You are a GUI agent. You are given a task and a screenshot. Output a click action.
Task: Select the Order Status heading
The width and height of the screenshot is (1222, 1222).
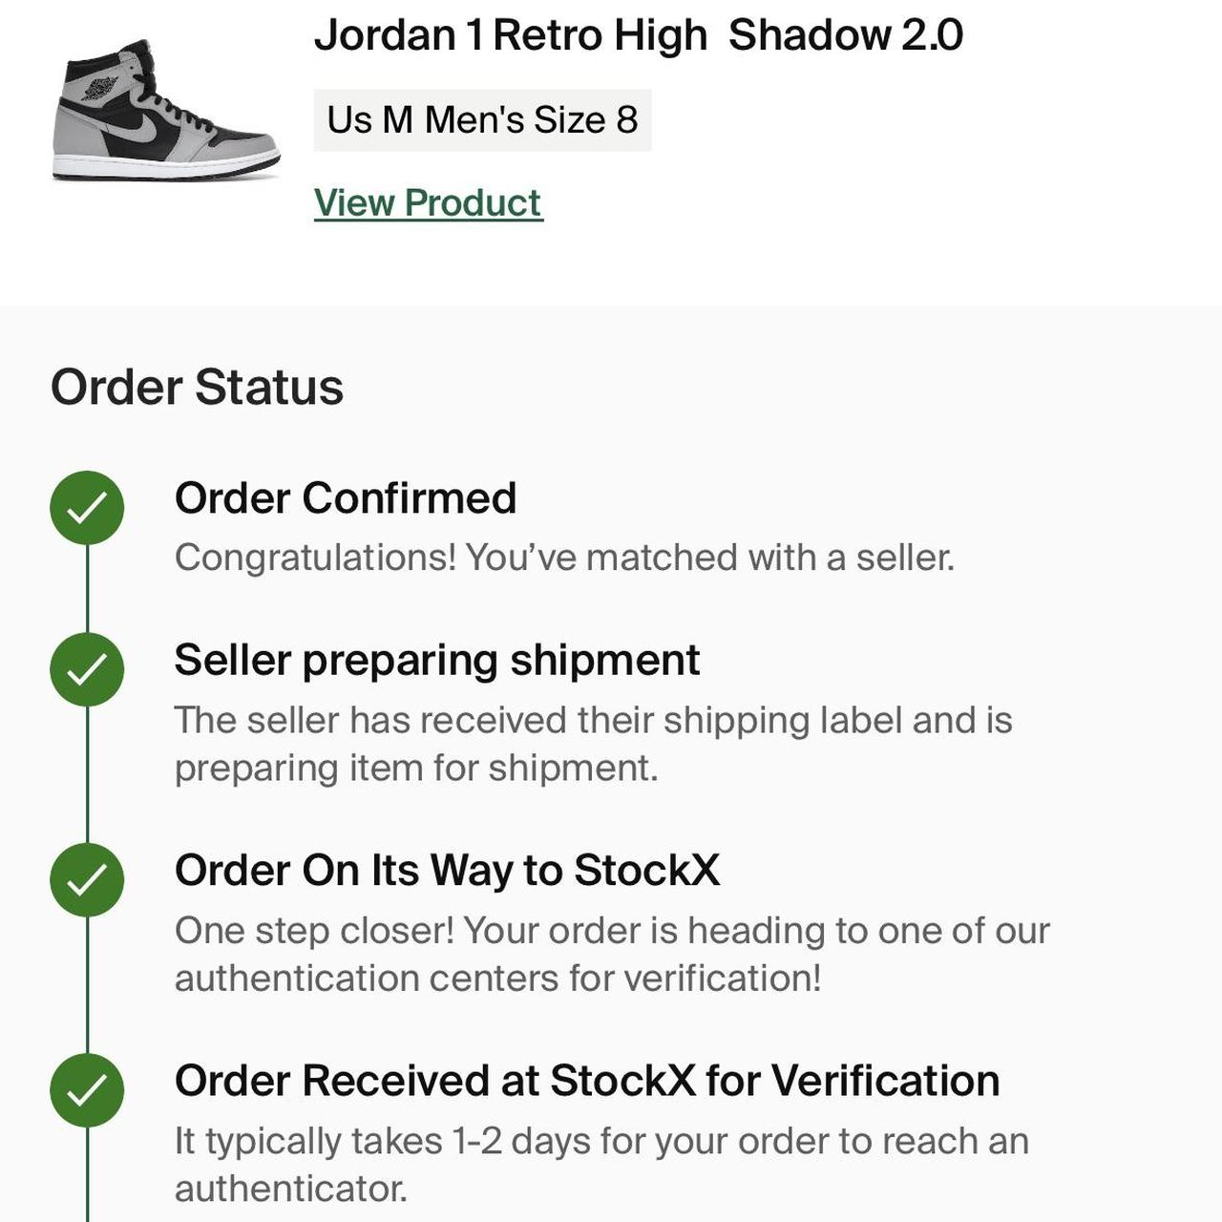coord(197,387)
